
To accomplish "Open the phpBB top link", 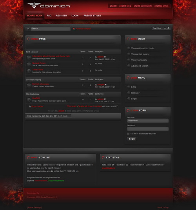I will (113, 6).
